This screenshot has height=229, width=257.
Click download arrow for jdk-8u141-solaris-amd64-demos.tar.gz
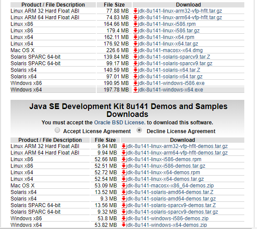click(x=123, y=199)
